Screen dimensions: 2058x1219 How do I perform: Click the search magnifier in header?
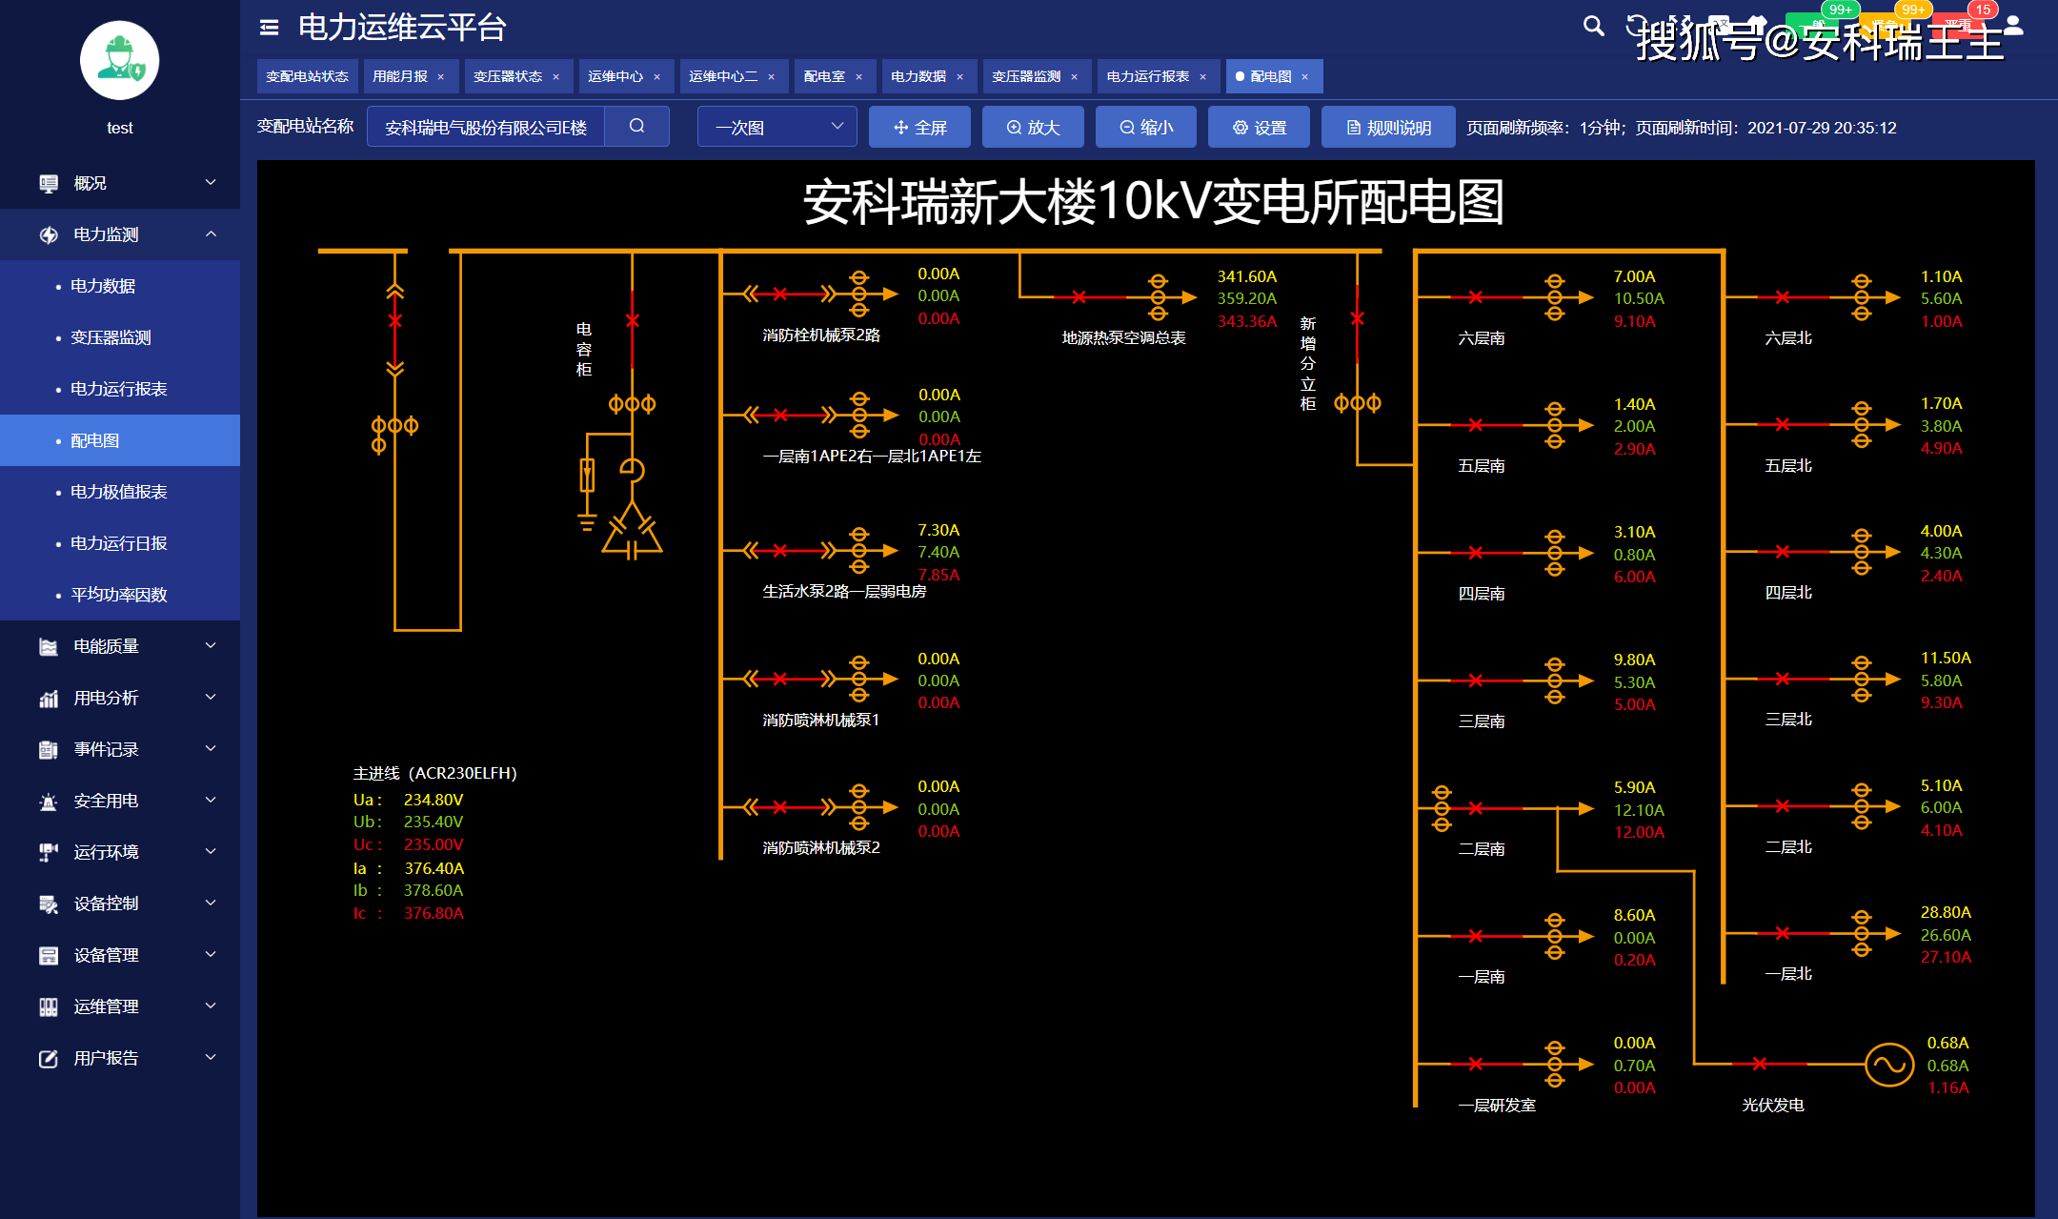click(1593, 26)
